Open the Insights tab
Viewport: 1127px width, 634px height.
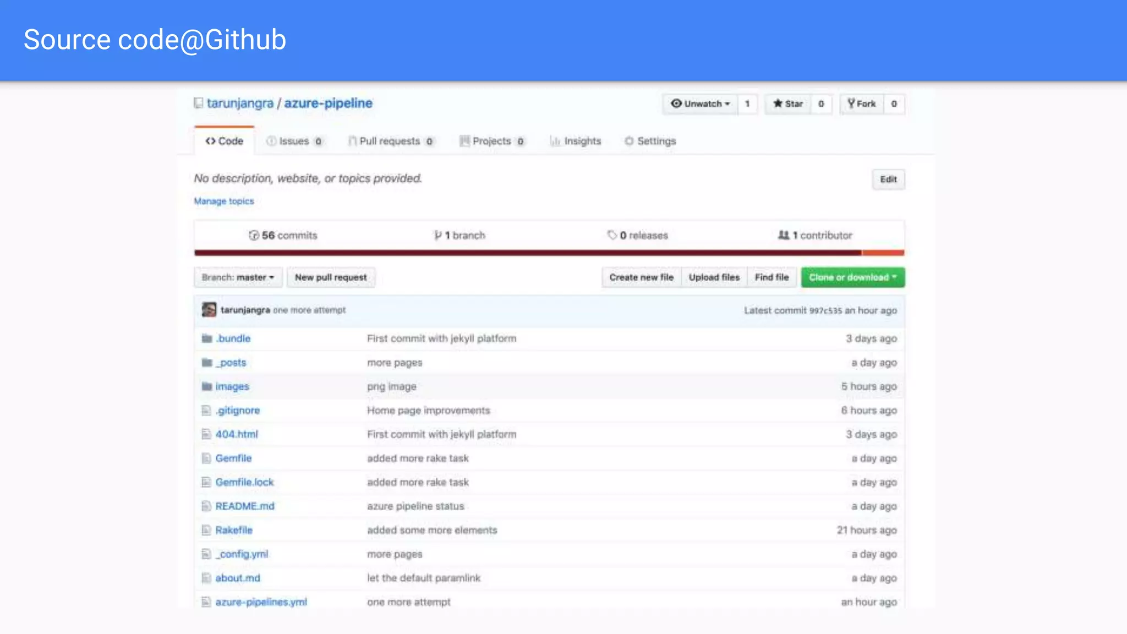click(576, 141)
